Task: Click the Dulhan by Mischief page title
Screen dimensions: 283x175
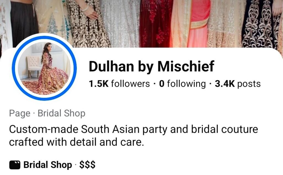Action: click(151, 66)
